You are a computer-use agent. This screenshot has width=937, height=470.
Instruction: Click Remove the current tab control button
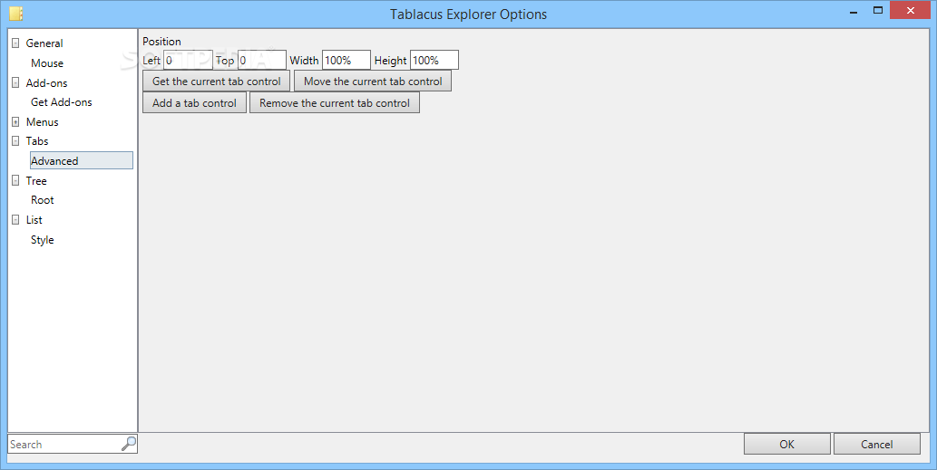tap(335, 102)
